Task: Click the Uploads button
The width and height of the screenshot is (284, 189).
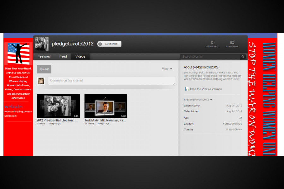Action: point(44,69)
